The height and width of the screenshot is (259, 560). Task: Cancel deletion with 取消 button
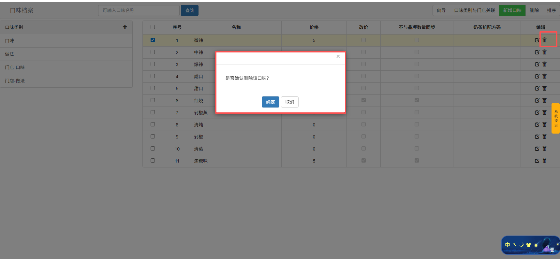tap(290, 102)
